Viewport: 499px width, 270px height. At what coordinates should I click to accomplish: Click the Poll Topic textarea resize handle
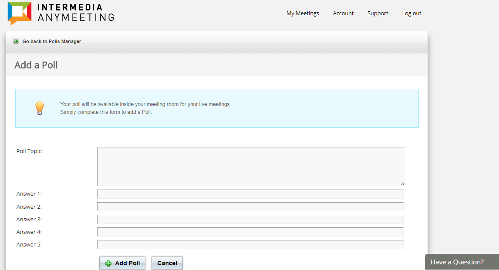pos(402,183)
